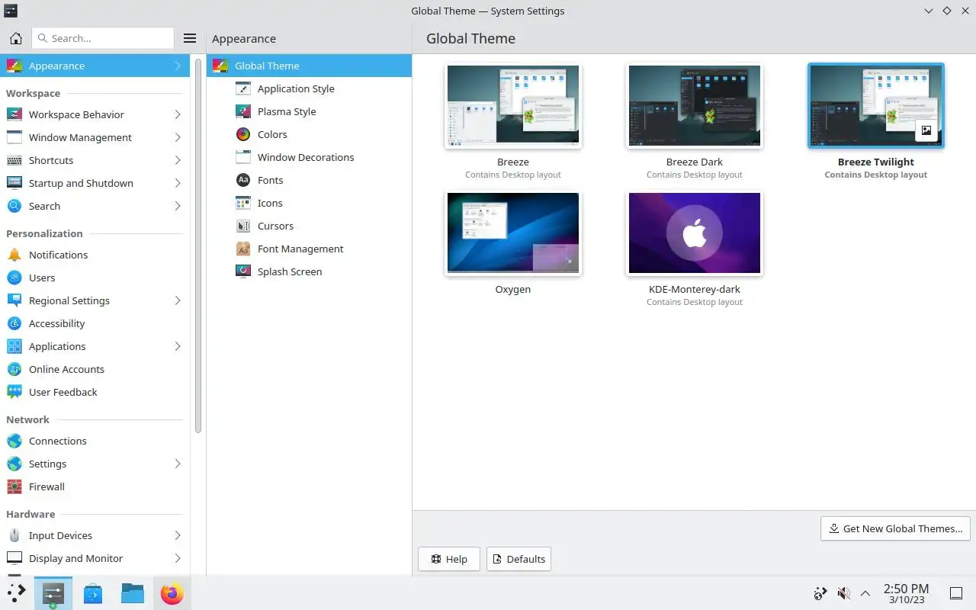The height and width of the screenshot is (610, 976).
Task: Click the Splash Screen icon
Action: click(x=243, y=271)
